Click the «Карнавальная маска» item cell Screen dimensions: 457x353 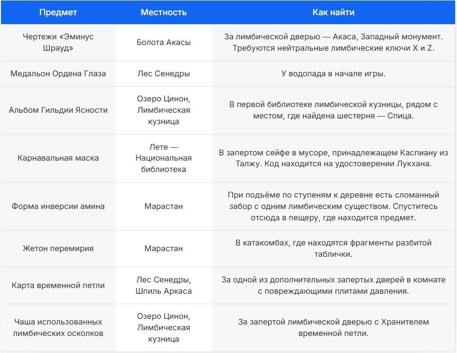coord(58,158)
